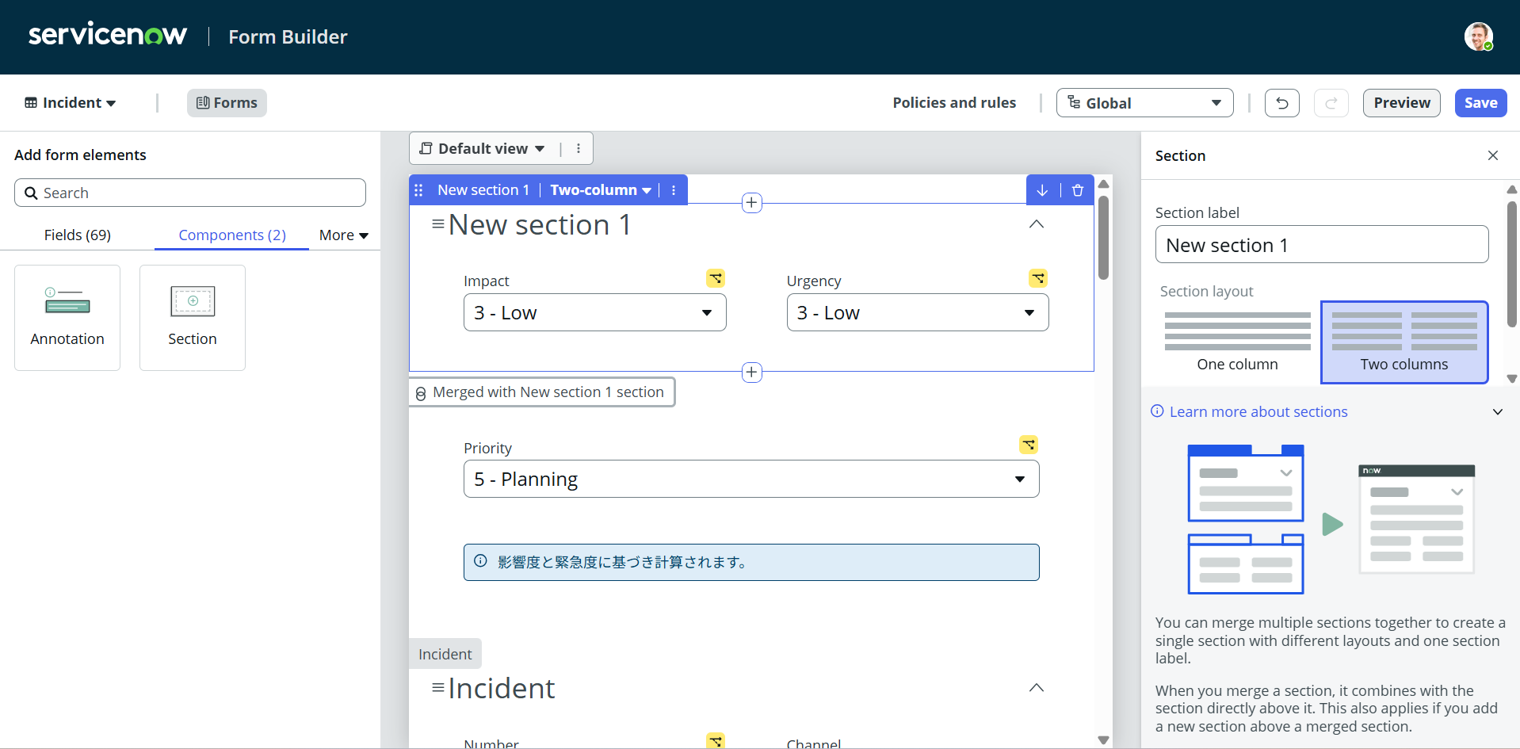Collapse New section 1 using chevron
This screenshot has height=749, width=1520.
[x=1036, y=224]
